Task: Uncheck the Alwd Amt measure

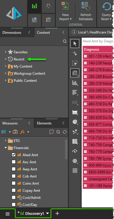Action: point(14,155)
